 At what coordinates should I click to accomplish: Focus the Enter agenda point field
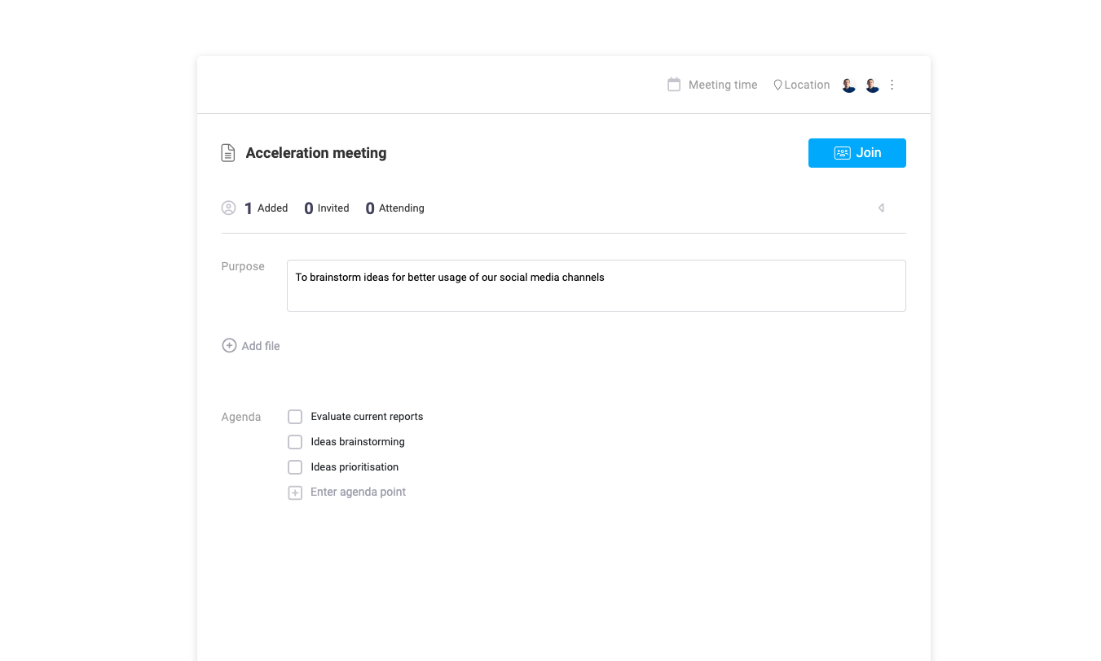coord(358,492)
